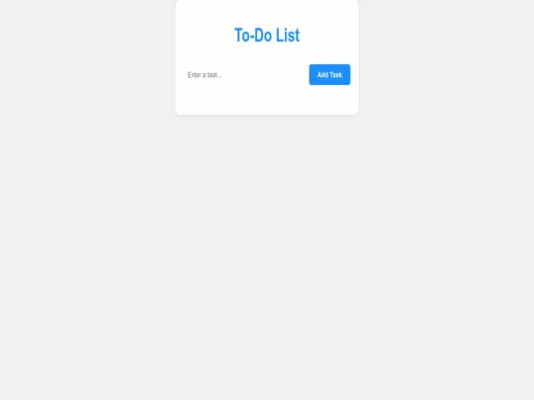Click the 'Add' word on the blue button

[322, 74]
